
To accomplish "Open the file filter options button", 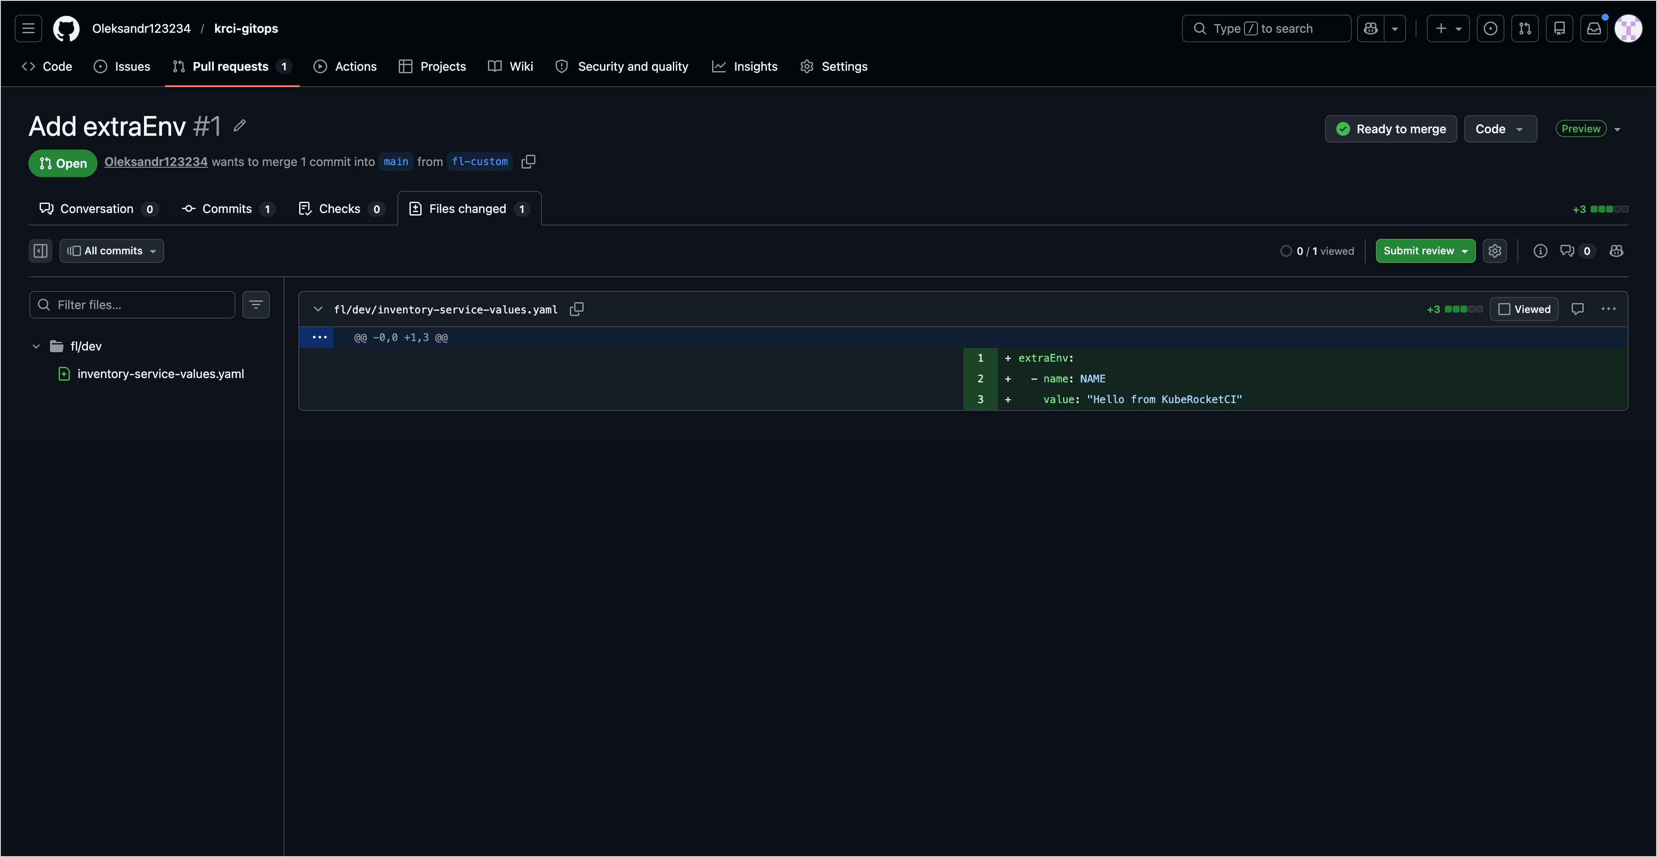I will [x=256, y=304].
